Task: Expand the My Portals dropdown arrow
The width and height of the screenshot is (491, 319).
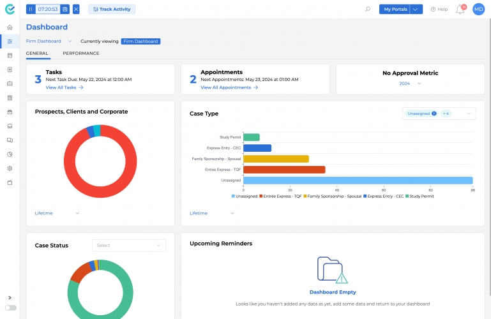Action: 416,9
